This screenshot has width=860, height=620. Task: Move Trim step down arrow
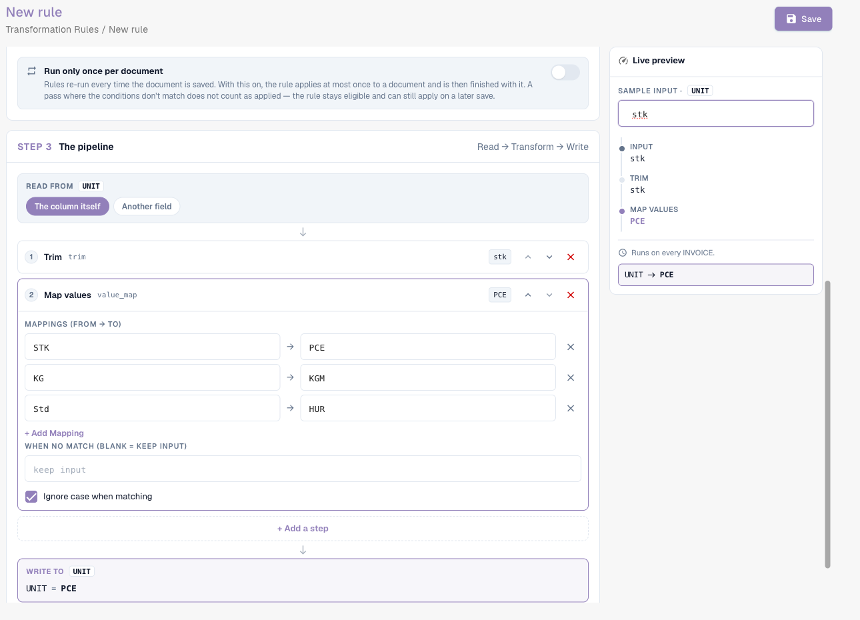(x=549, y=257)
